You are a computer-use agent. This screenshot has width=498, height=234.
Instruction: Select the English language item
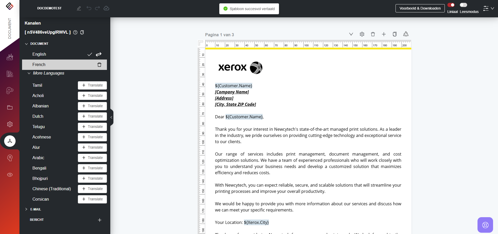coord(39,54)
